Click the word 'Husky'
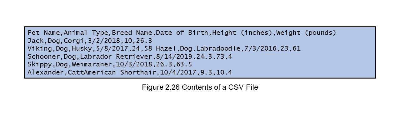This screenshot has width=400, height=113. [82, 49]
